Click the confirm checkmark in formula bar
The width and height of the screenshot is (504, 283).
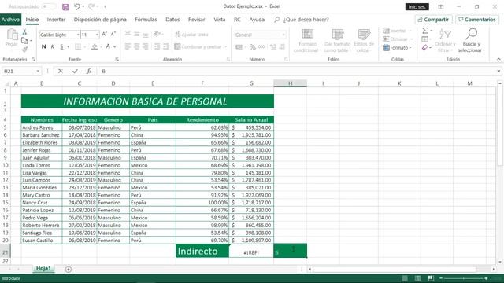(75, 72)
